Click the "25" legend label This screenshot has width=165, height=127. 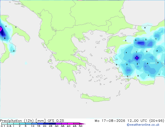pos(50,126)
